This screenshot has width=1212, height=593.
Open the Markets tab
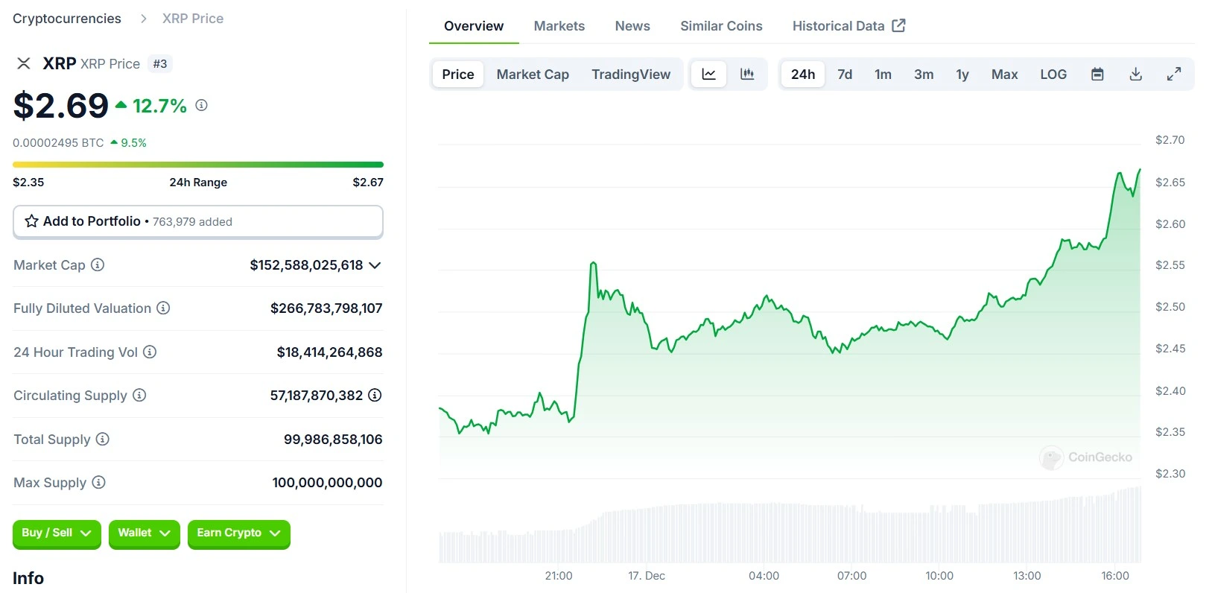pyautogui.click(x=559, y=26)
